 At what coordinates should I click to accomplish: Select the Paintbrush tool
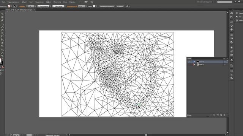2,27
